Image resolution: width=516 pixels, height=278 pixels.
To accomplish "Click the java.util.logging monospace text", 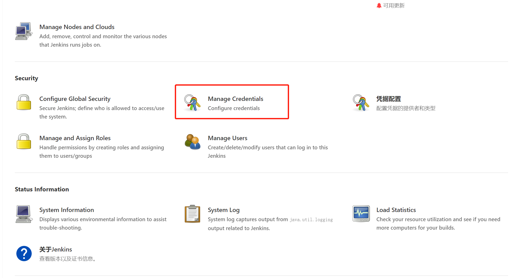I will pyautogui.click(x=311, y=220).
